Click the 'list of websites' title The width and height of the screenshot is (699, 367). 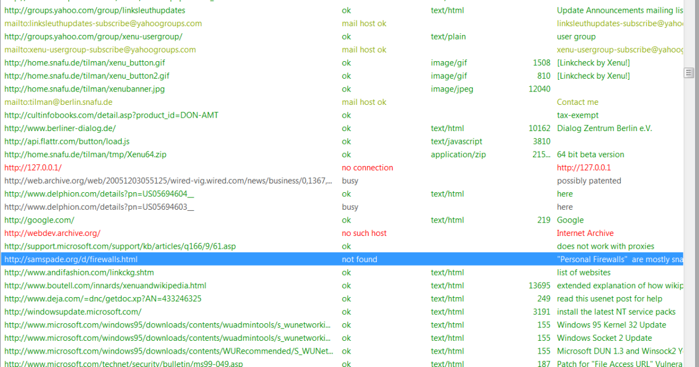[584, 273]
